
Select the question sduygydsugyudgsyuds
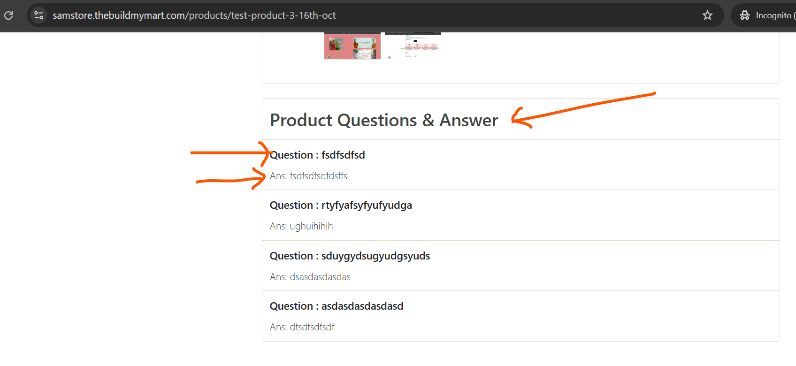[350, 256]
